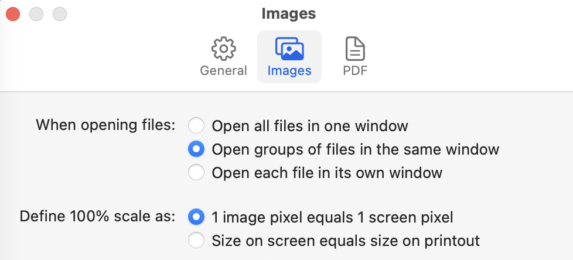The width and height of the screenshot is (573, 260).
Task: Click the 'Open each file in its own window' text
Action: 326,173
